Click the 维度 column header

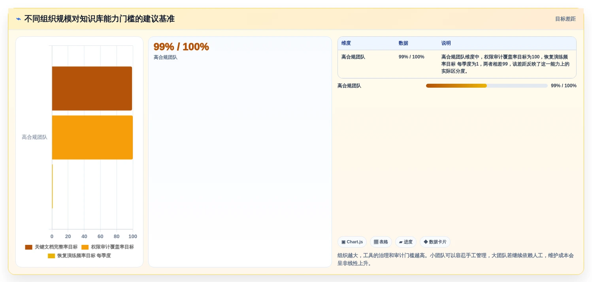point(346,43)
